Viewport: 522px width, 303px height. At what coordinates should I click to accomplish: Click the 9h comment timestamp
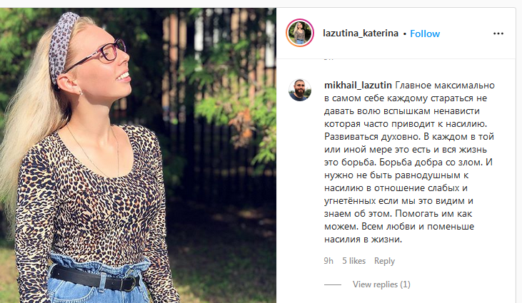(328, 261)
